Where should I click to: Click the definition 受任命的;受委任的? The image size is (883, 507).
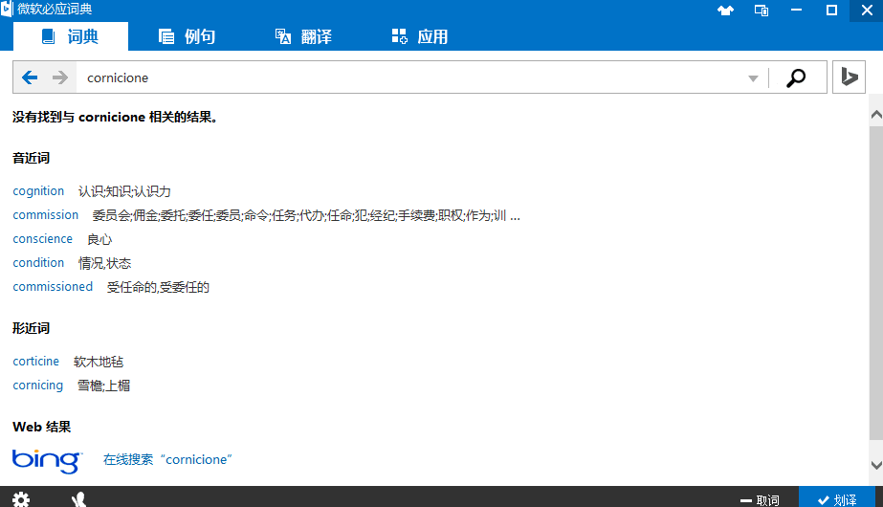(158, 287)
